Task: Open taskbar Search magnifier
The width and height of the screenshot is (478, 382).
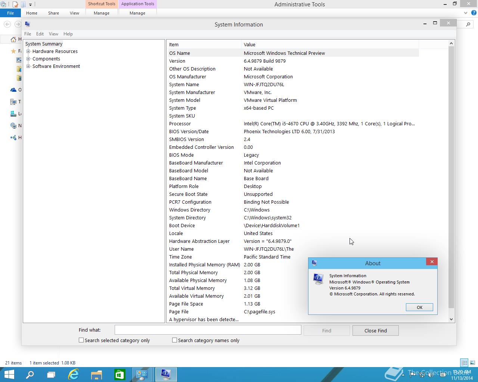Action: coord(30,375)
